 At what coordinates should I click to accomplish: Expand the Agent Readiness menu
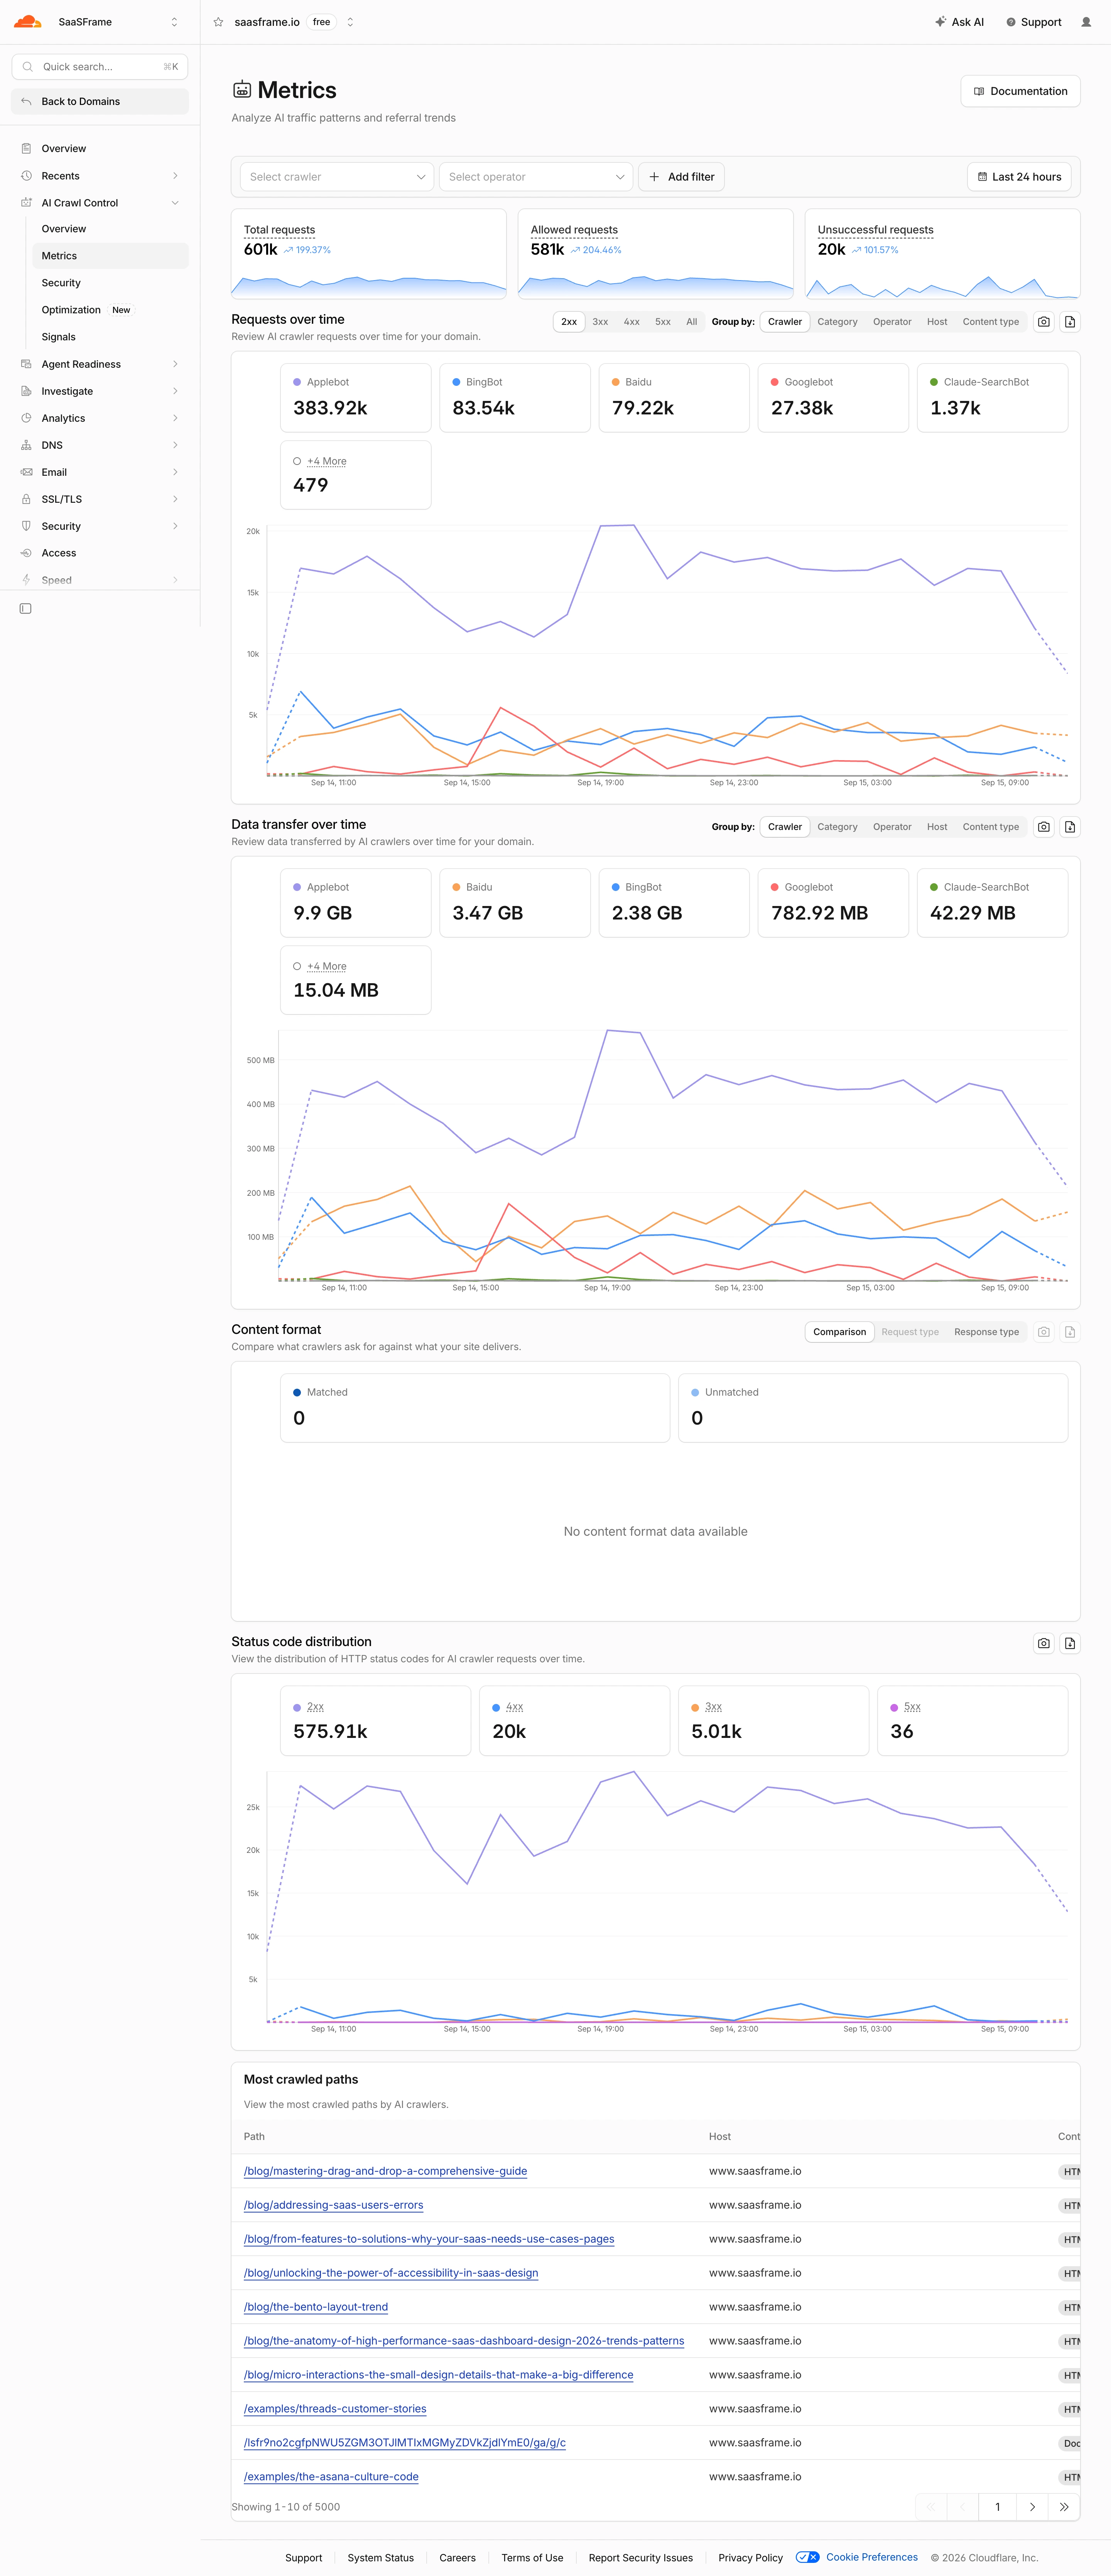(99, 364)
